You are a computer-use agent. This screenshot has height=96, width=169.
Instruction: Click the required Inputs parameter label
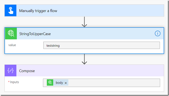pos(14,82)
